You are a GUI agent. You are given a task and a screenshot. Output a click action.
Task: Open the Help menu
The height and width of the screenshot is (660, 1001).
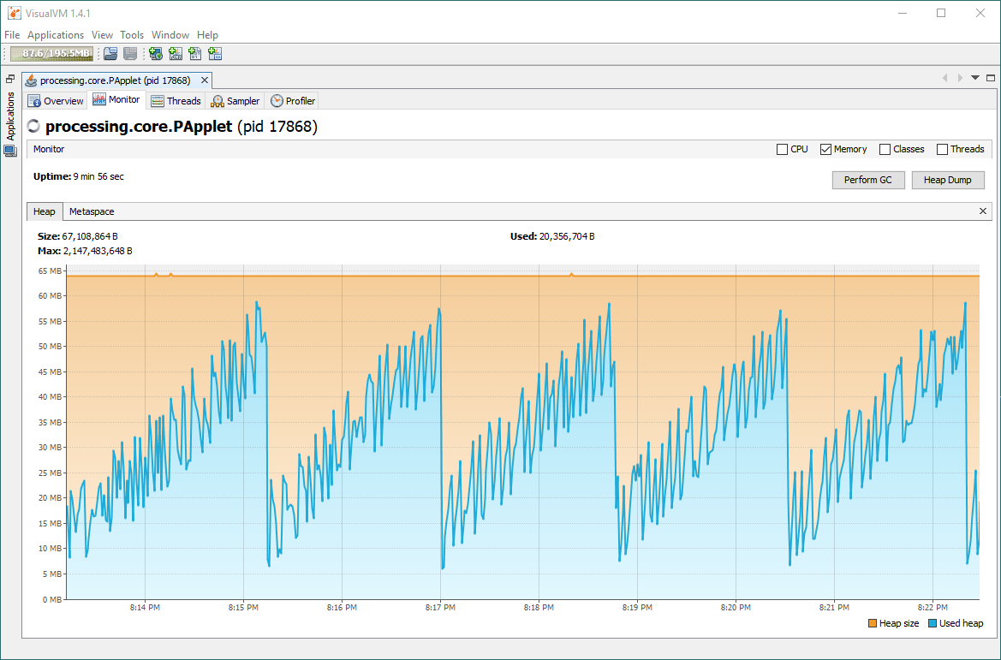(207, 35)
